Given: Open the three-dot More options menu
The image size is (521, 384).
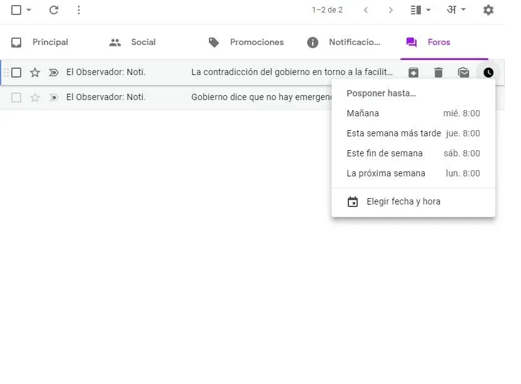Looking at the screenshot, I should pos(78,10).
